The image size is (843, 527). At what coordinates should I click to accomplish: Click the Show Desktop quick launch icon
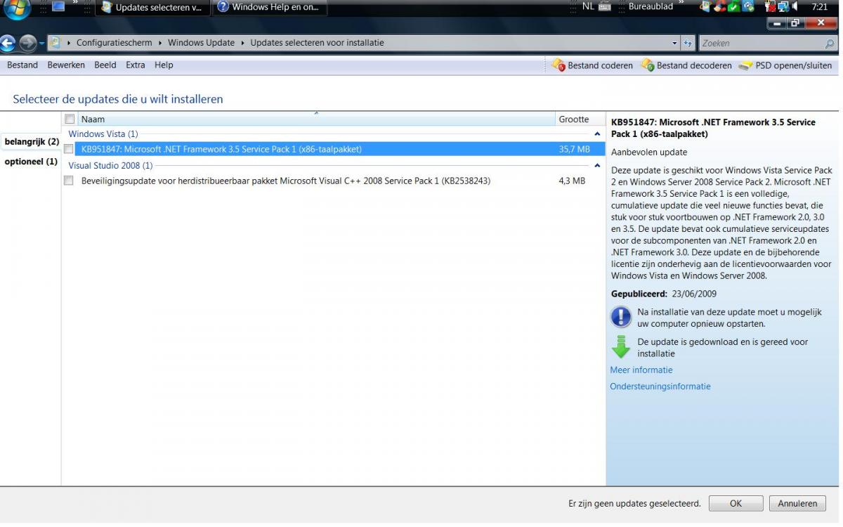pyautogui.click(x=58, y=7)
